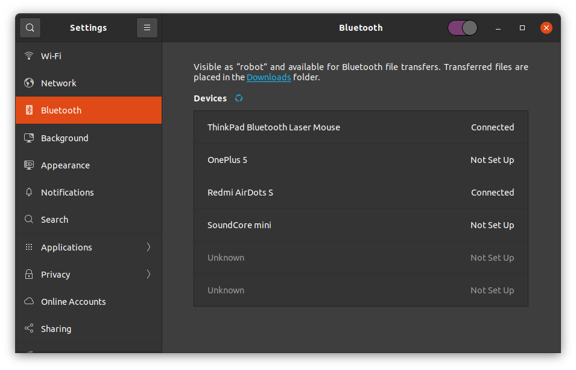Screen dimensions: 576x370
Task: Select the OnePlus 5 device row
Action: coord(361,160)
